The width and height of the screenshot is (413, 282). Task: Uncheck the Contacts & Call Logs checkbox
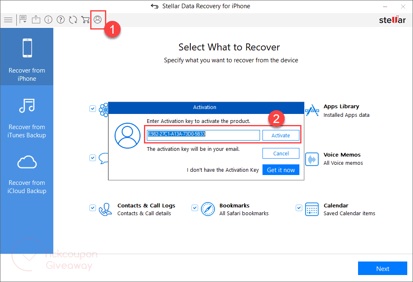tap(93, 208)
